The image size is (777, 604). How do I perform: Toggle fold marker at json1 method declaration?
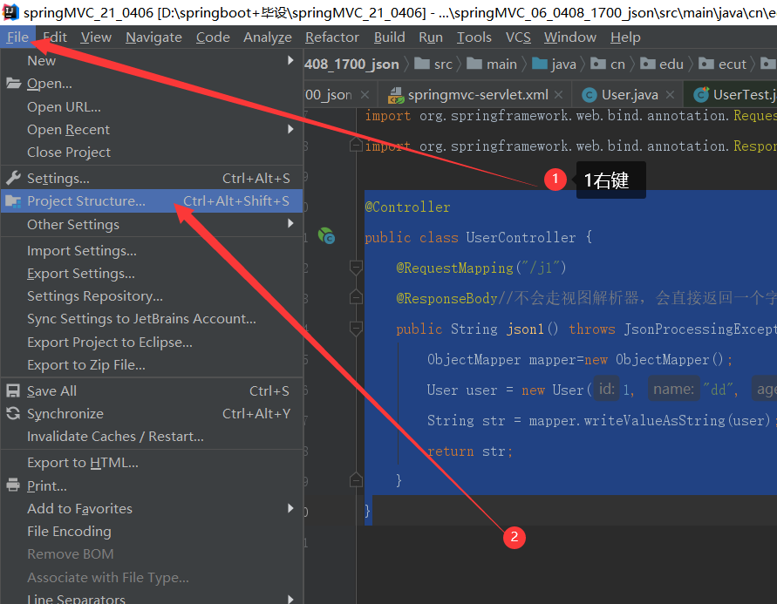coord(356,329)
